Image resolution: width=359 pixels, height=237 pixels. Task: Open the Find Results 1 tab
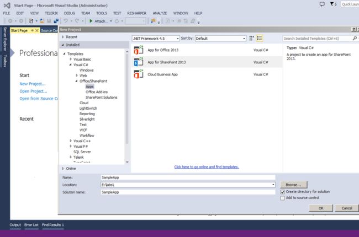tap(53, 225)
